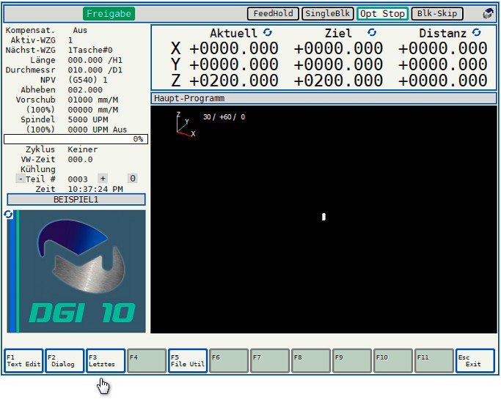Click the refresh icon above the DGI 10 logo
Viewport: 501px width, 402px height.
[x=8, y=215]
